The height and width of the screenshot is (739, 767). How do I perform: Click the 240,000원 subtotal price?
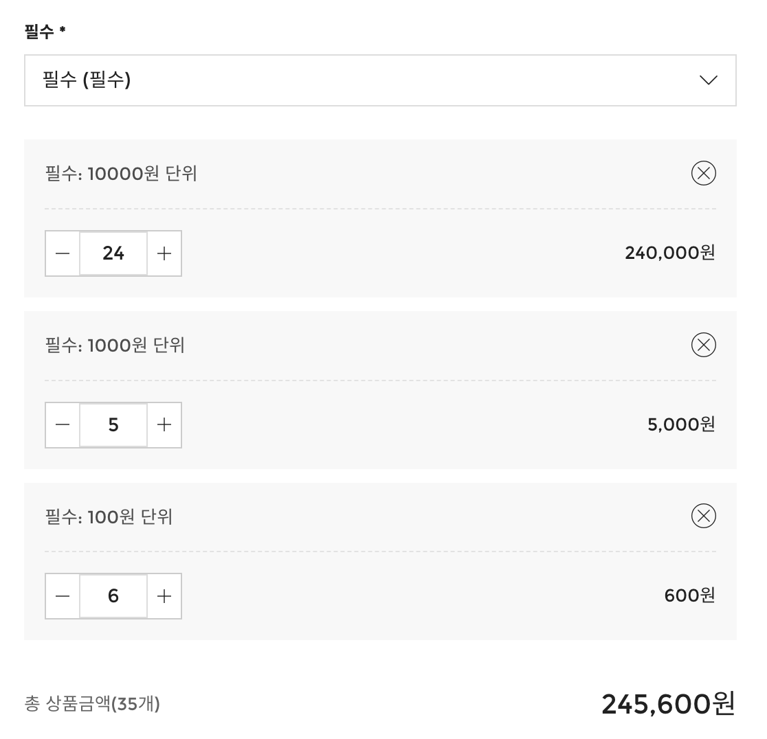[x=669, y=253]
